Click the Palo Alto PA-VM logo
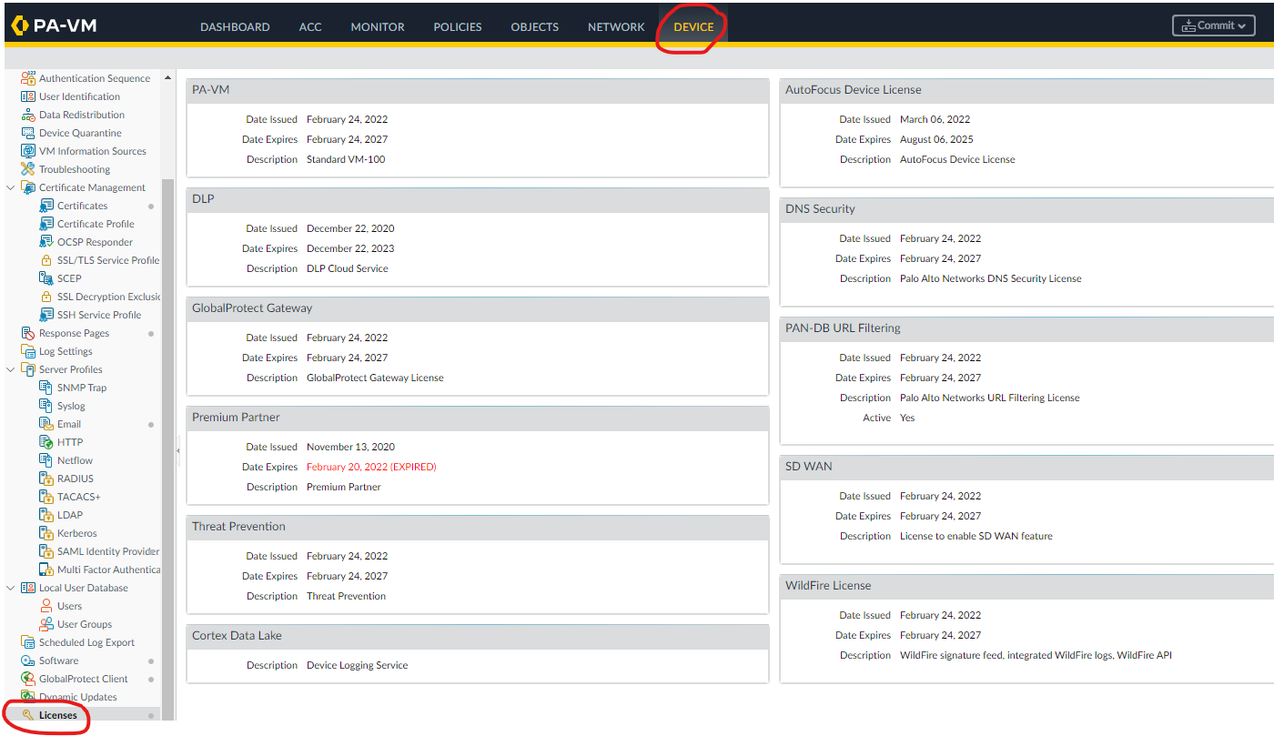Screen dimensions: 1274x736 coord(54,25)
